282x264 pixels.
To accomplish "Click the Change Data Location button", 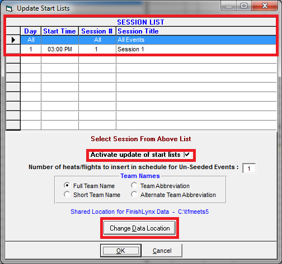I will click(x=140, y=228).
